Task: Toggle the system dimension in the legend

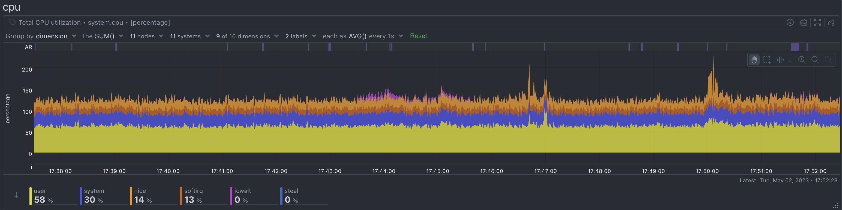Action: click(94, 196)
